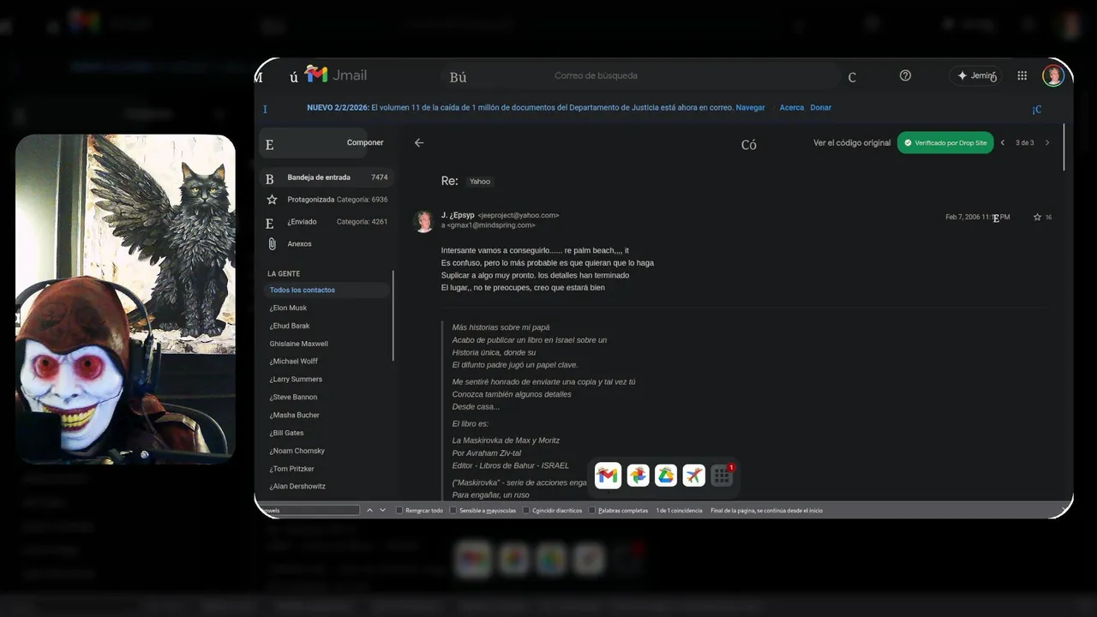
Task: Click the LA GENTE section heading
Action: 284,274
